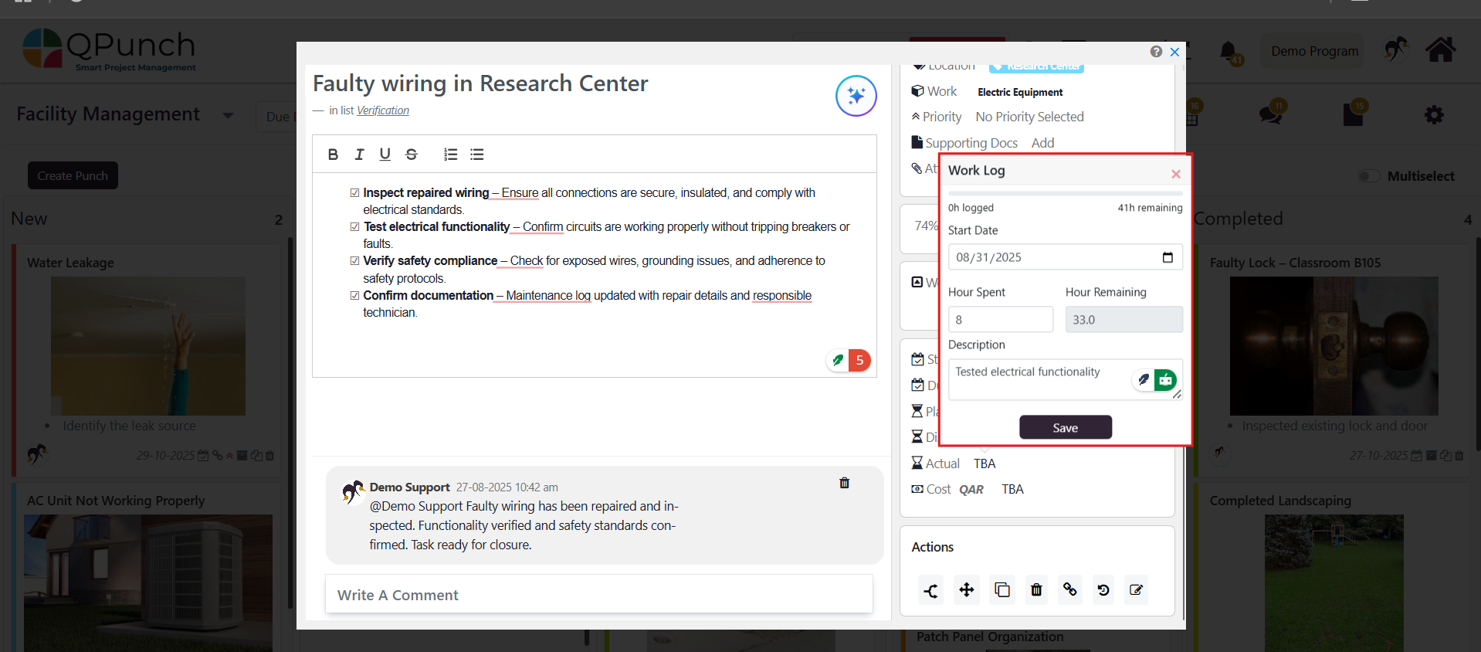Delete the Demo Support comment
Screen dimensions: 1481x652
(844, 483)
